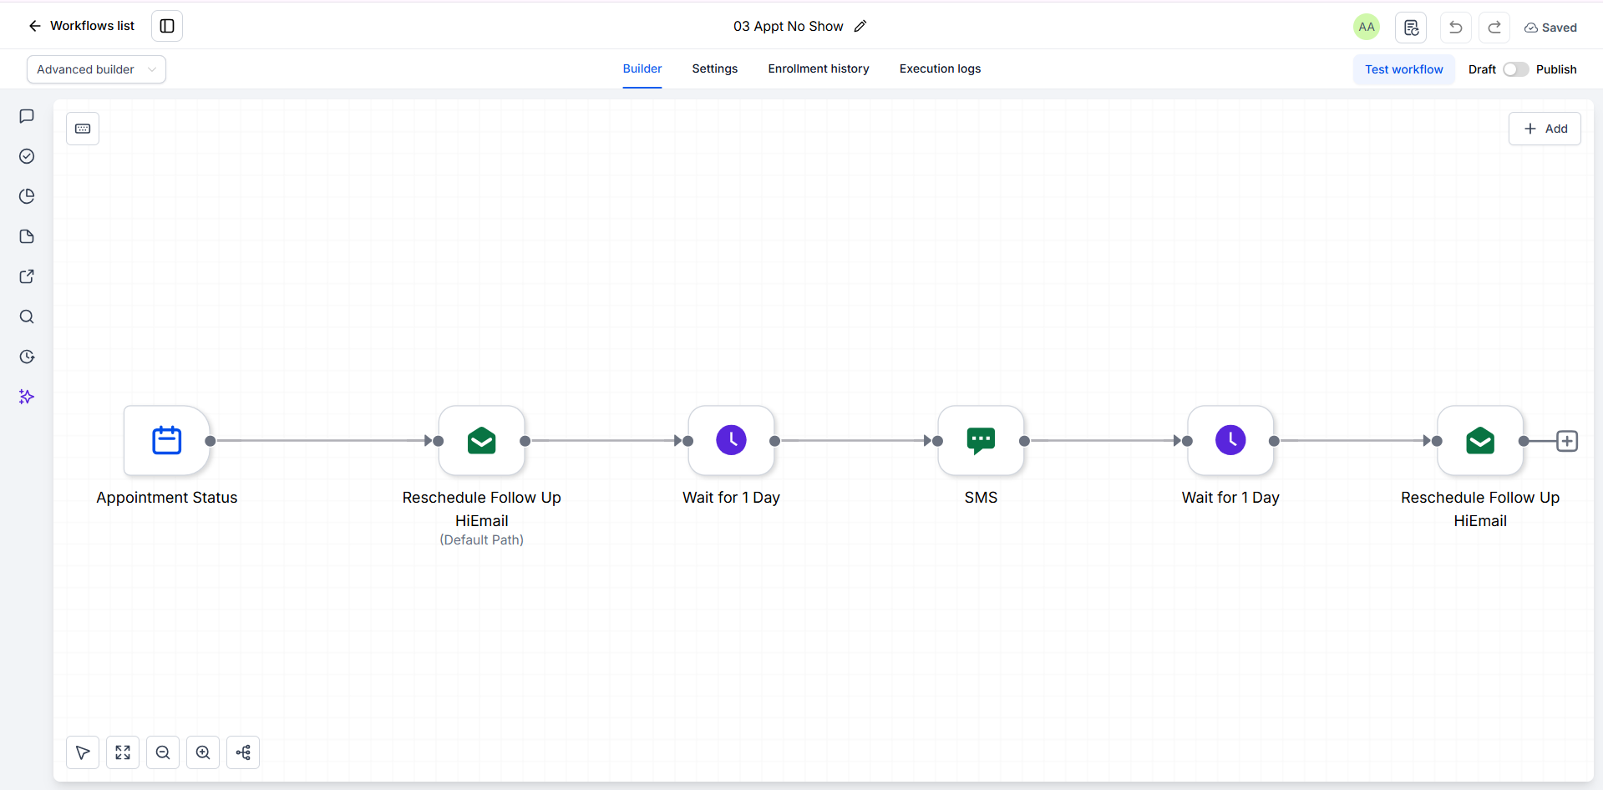The image size is (1603, 790).
Task: Add a step with the plus icon
Action: click(1567, 441)
